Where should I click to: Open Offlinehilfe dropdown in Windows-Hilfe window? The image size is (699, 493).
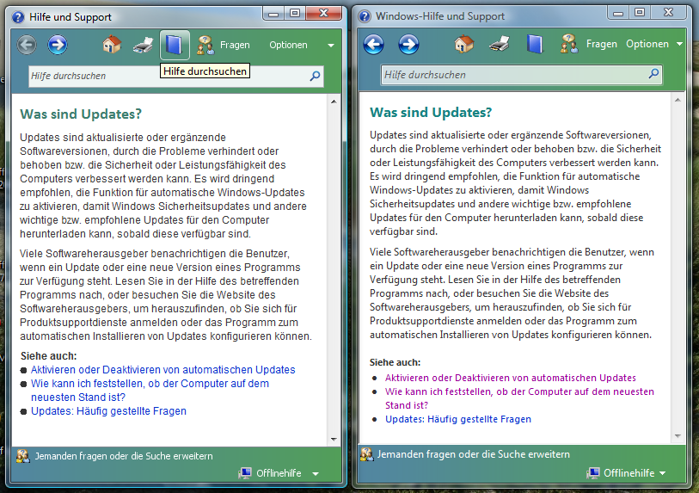pyautogui.click(x=662, y=473)
